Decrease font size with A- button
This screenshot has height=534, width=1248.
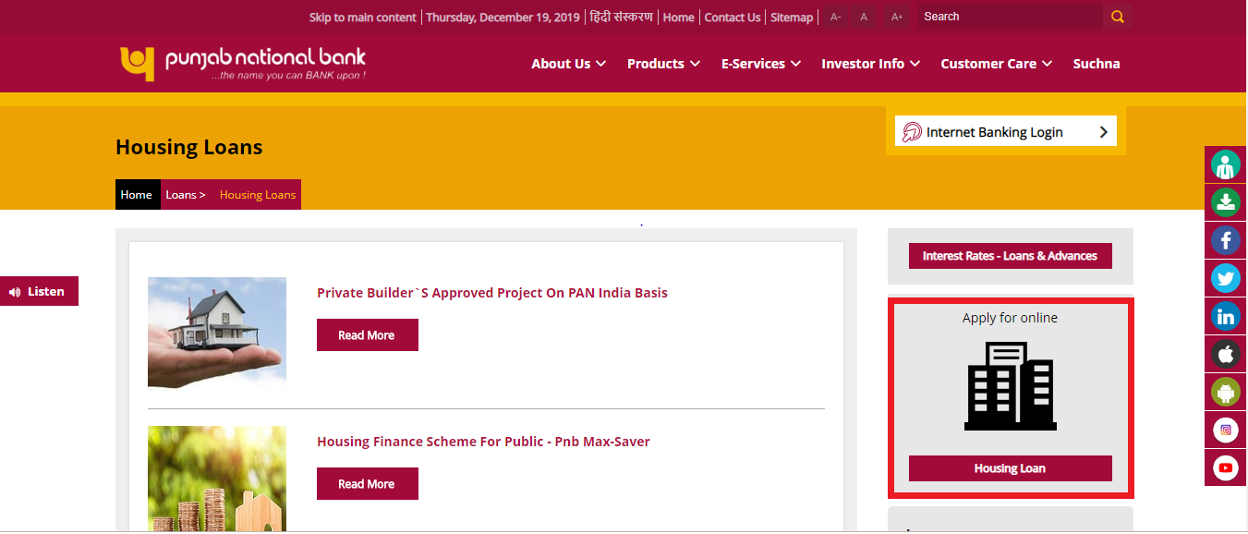(x=835, y=17)
